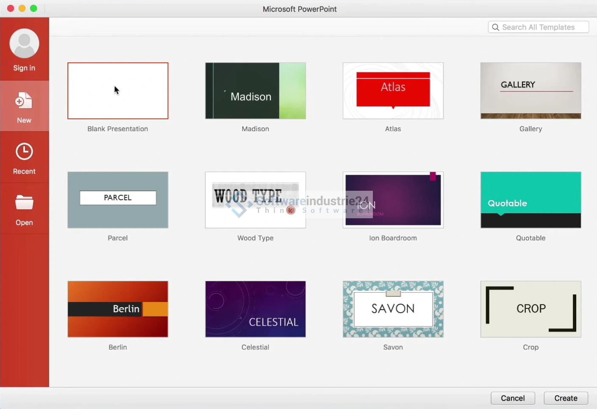Viewport: 597px width, 409px height.
Task: Choose the Madison template
Action: 255,91
